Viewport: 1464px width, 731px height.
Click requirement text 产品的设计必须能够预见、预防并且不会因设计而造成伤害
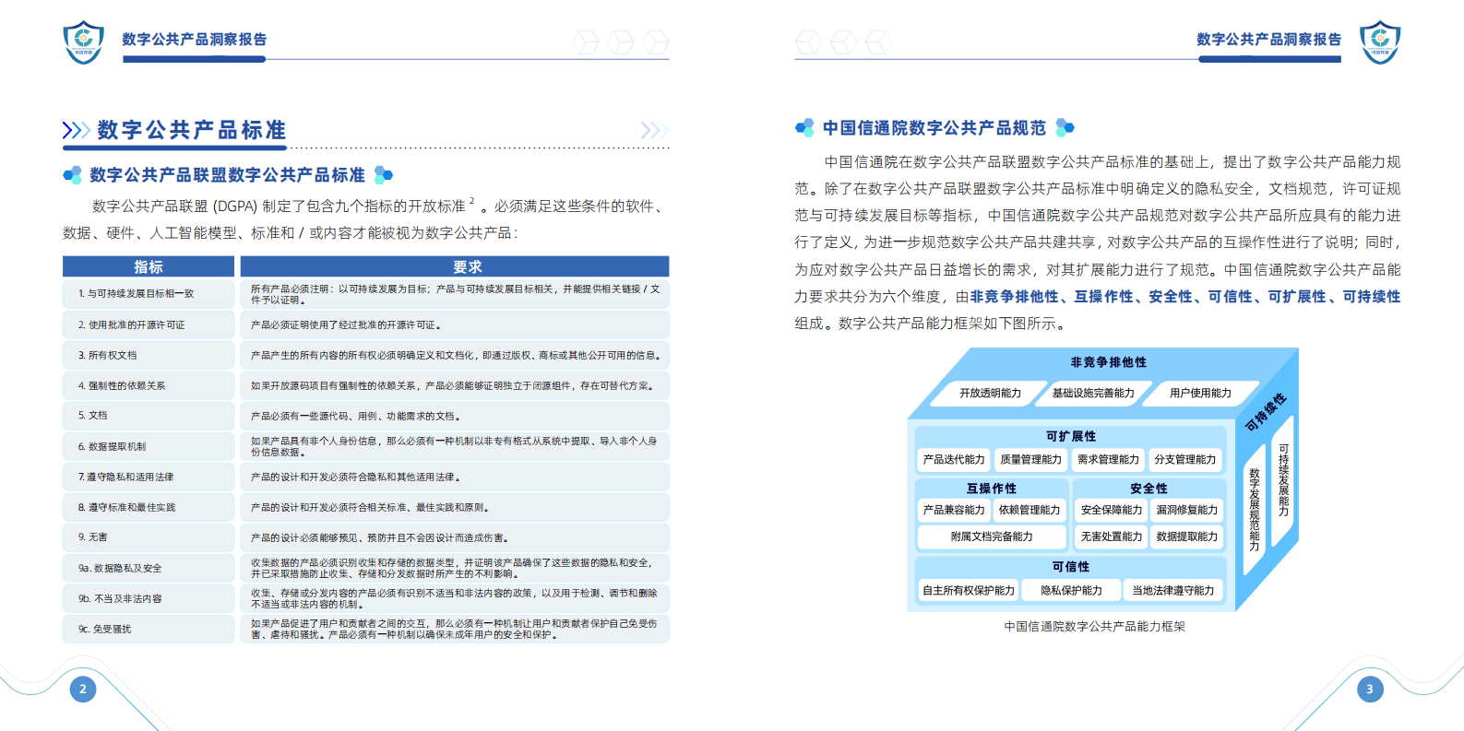pyautogui.click(x=380, y=537)
